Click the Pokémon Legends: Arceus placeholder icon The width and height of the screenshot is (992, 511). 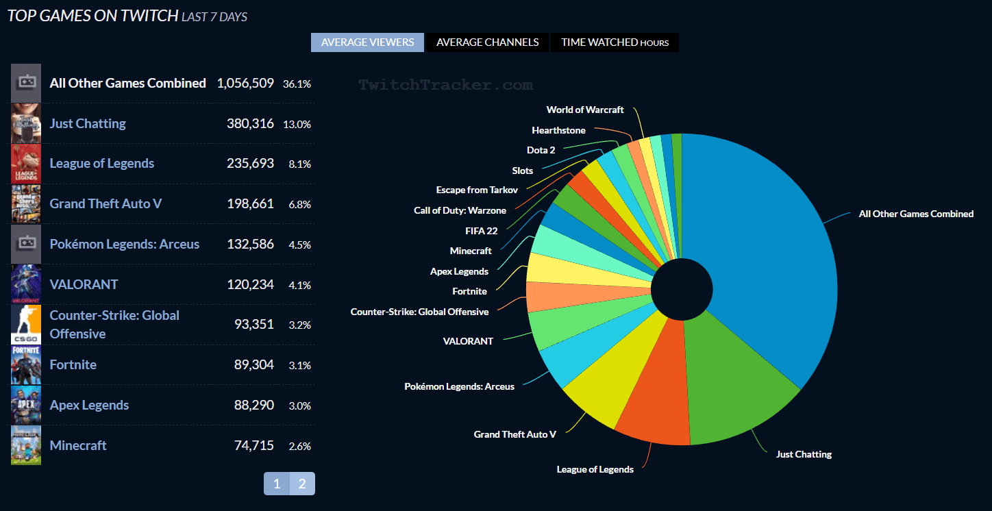26,244
